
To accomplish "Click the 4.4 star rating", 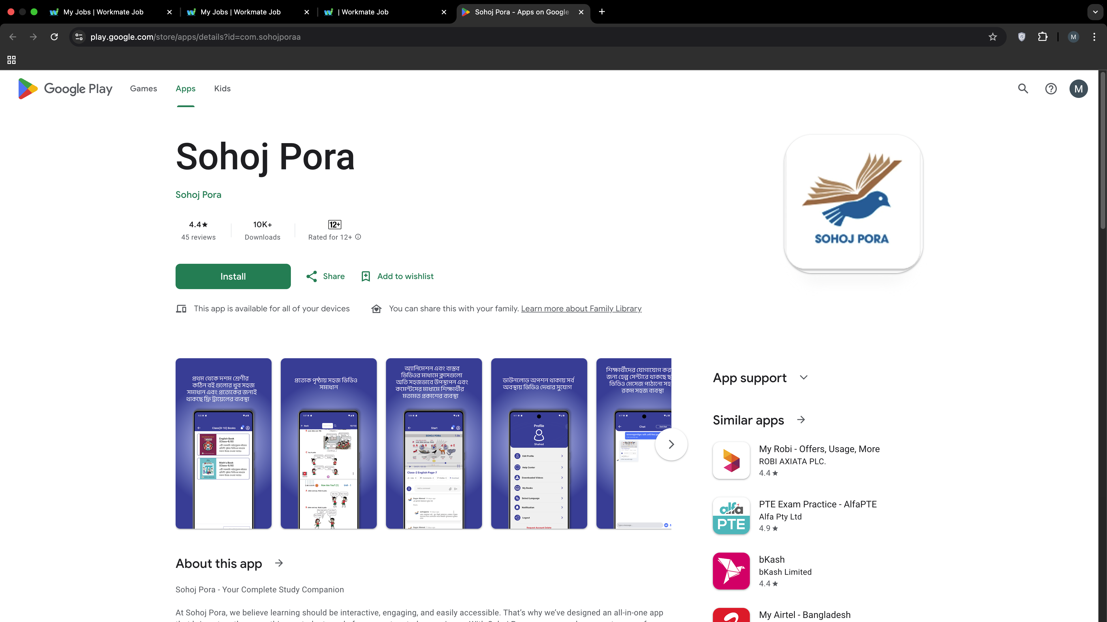I will point(198,225).
